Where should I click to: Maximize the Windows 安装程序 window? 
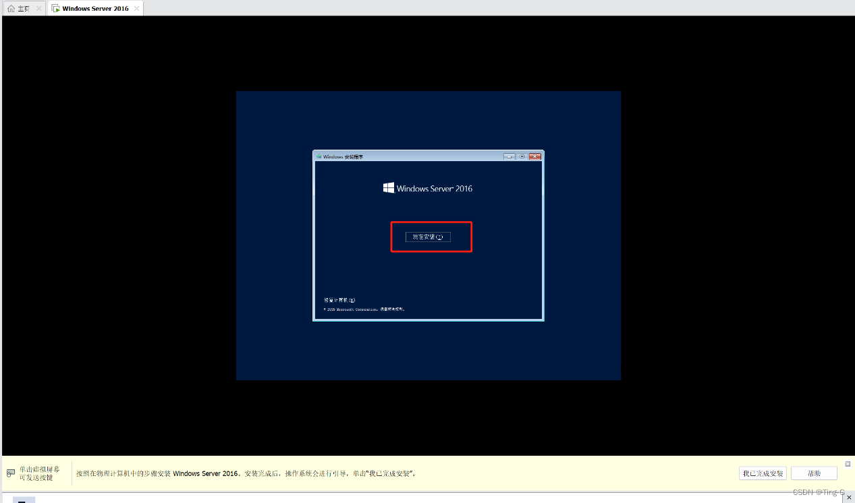522,156
